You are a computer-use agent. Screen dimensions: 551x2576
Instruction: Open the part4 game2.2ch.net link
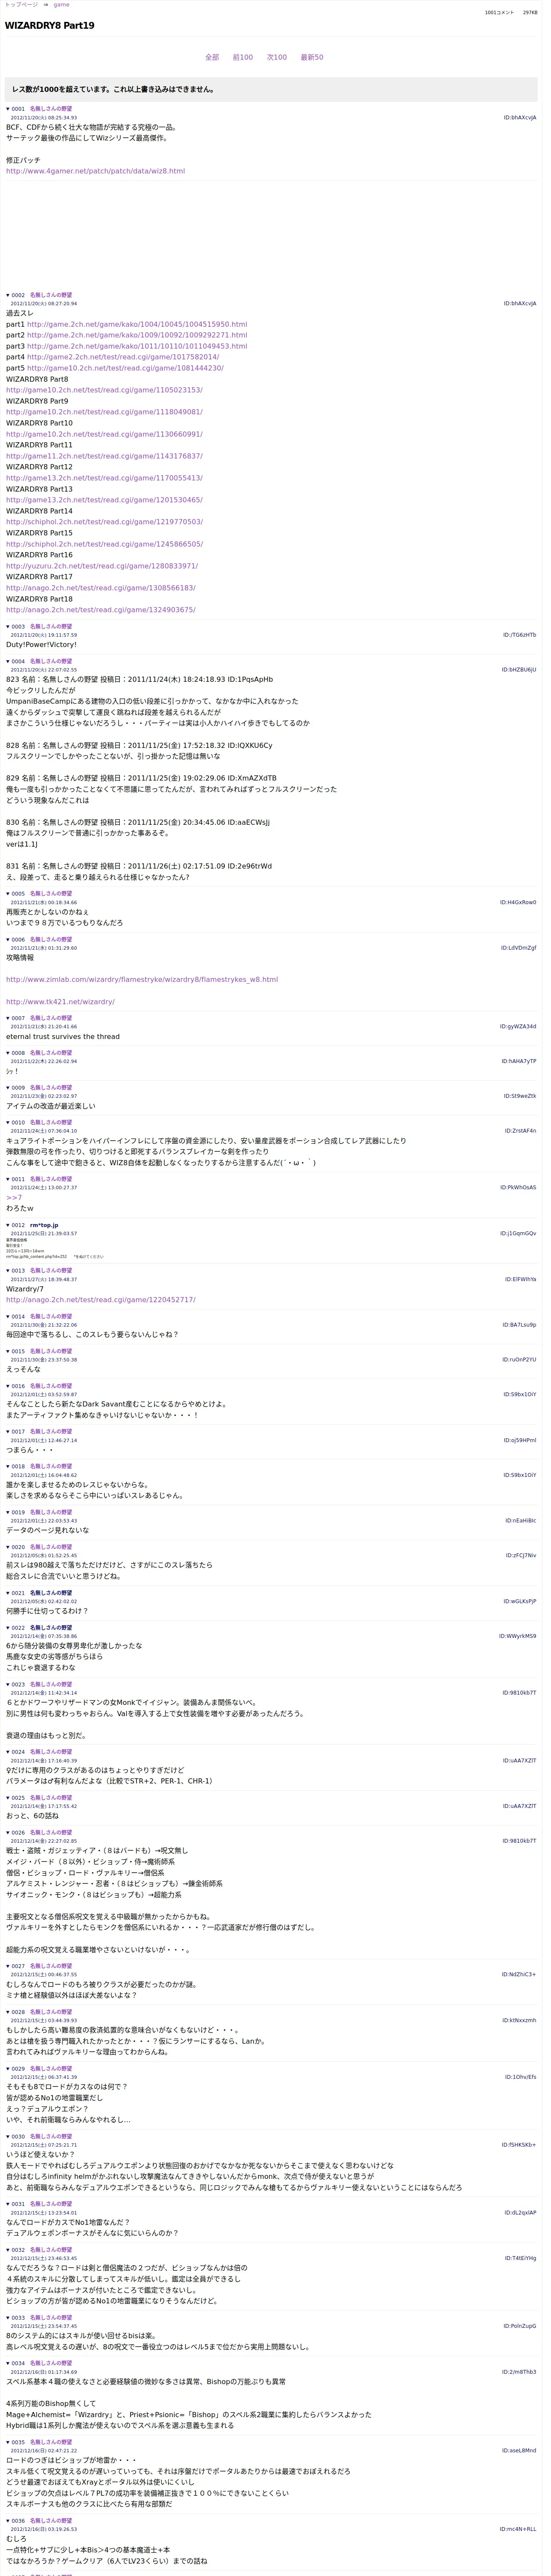pos(123,357)
